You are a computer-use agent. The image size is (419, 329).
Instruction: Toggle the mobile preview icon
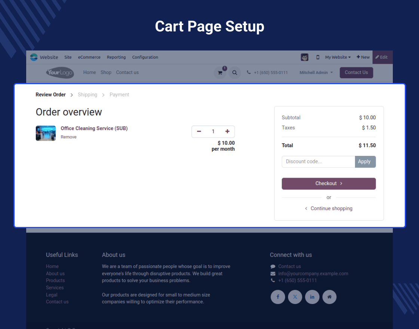pyautogui.click(x=318, y=57)
